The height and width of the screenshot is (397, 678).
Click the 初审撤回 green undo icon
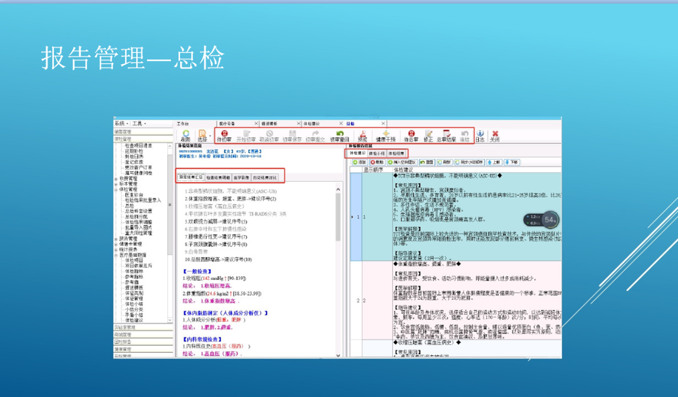pos(339,136)
